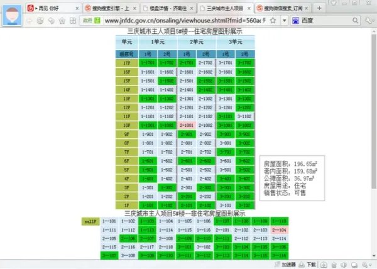
Task: Open a new tab with plus button
Action: (319, 8)
